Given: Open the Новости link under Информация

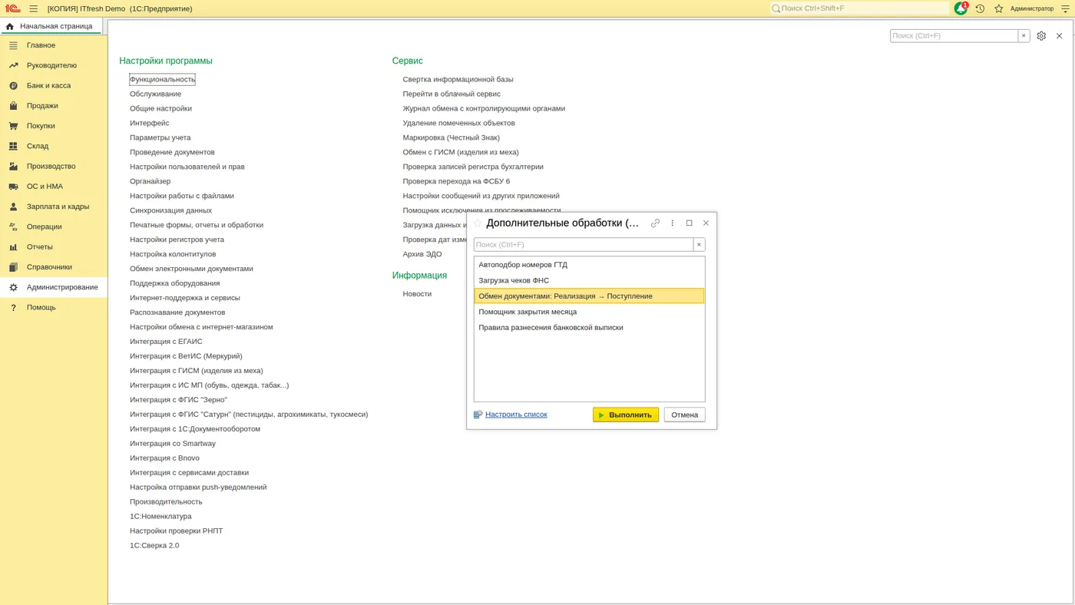Looking at the screenshot, I should 418,294.
